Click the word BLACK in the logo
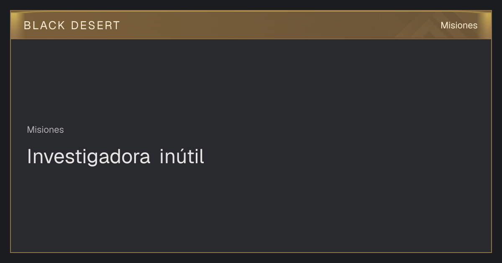Screen dimensions: 502x263 (x=45, y=25)
